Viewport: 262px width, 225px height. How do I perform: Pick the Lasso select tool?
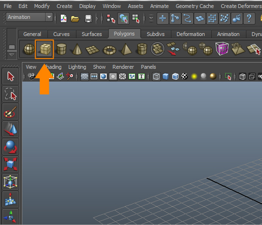tap(10, 94)
